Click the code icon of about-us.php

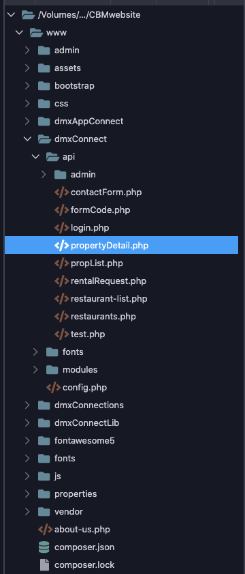tap(46, 530)
